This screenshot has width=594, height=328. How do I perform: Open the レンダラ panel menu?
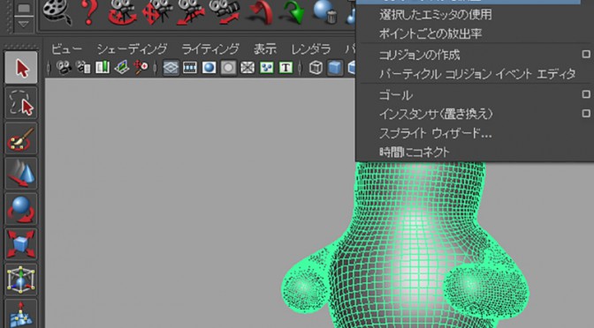click(x=311, y=48)
